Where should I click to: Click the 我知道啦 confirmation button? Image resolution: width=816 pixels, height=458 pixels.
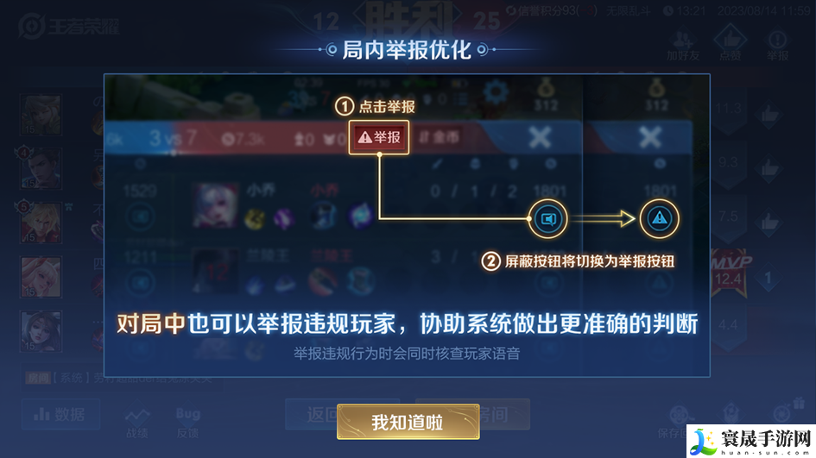pyautogui.click(x=408, y=422)
